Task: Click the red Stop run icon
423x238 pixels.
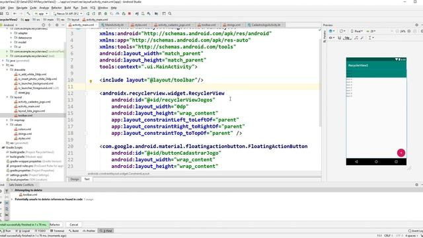Action: (x=130, y=13)
